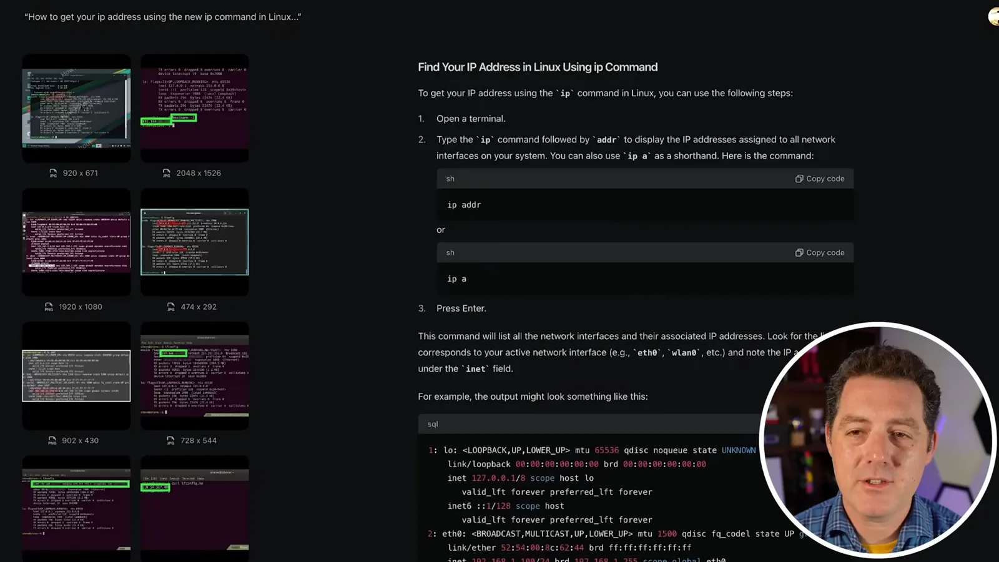Open the 474 x 292 image thumbnail
Viewport: 999px width, 562px height.
(x=195, y=242)
